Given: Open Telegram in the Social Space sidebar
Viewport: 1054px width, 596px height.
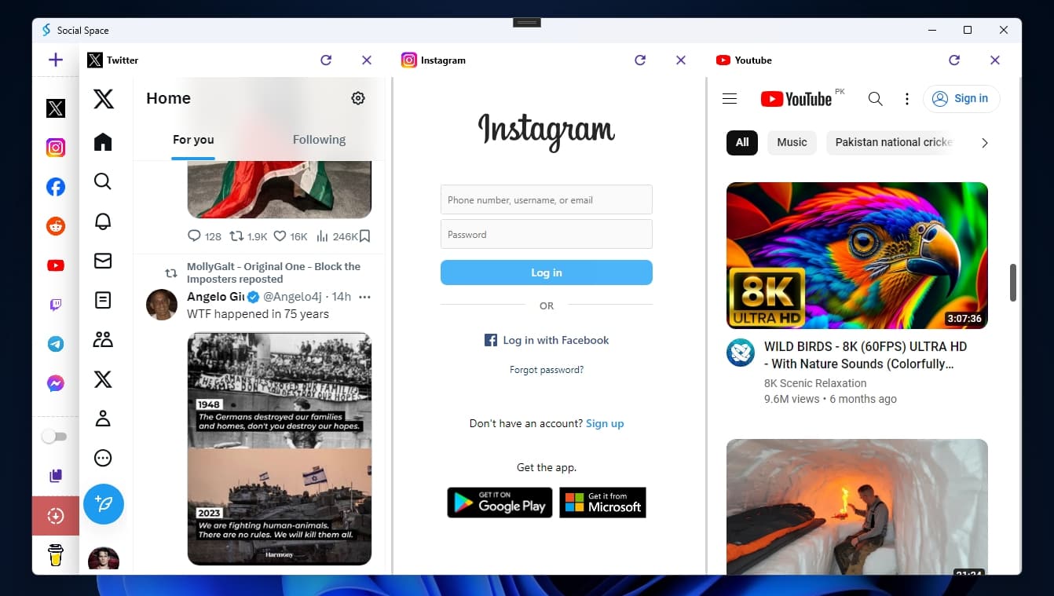Looking at the screenshot, I should point(55,344).
